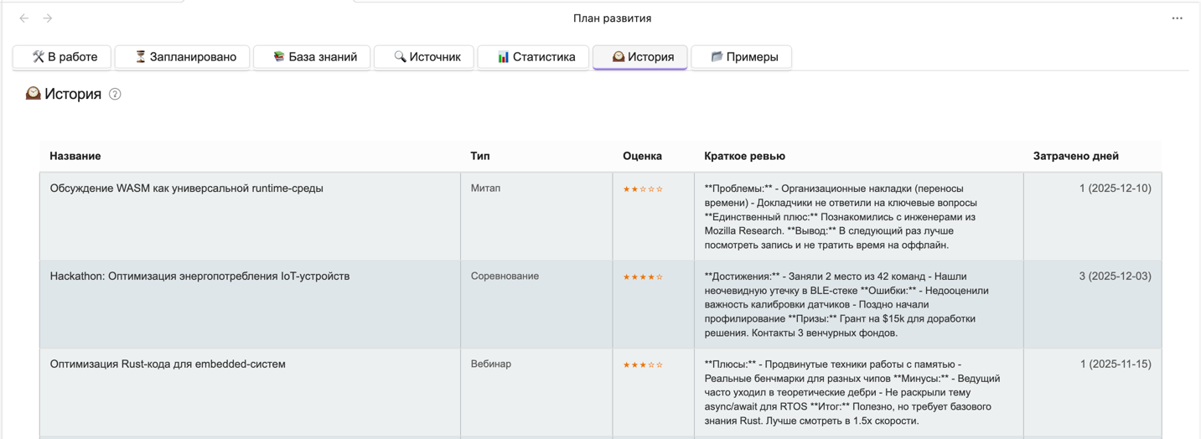The height and width of the screenshot is (439, 1201).
Task: Click the review text mentioning Mozilla Research
Action: tap(841, 217)
